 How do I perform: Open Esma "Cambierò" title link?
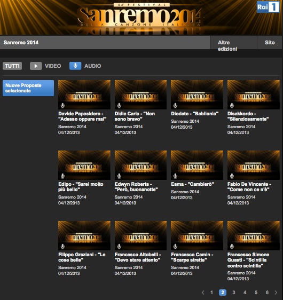point(193,184)
